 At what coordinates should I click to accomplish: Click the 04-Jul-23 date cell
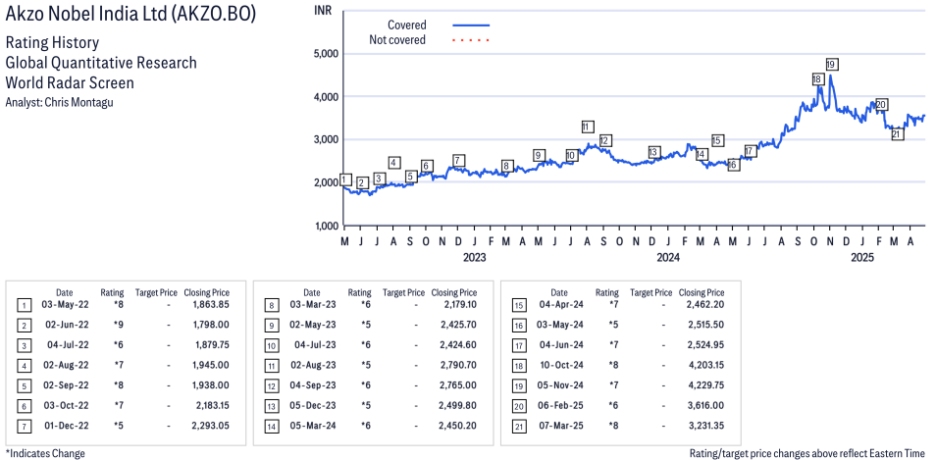(315, 345)
